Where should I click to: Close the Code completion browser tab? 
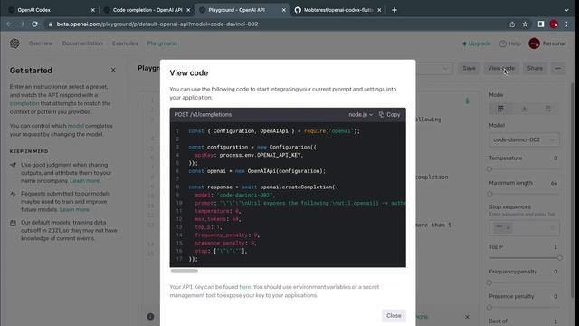click(188, 10)
